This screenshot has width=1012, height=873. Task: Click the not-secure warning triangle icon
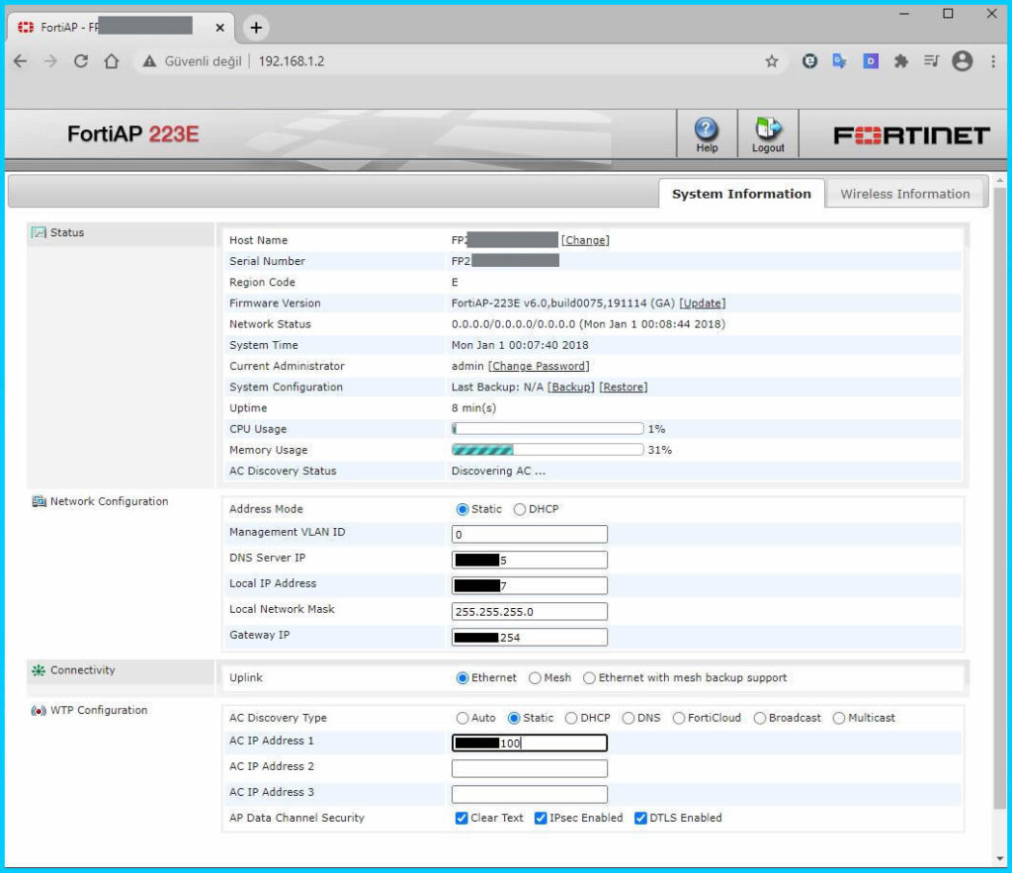pos(149,61)
